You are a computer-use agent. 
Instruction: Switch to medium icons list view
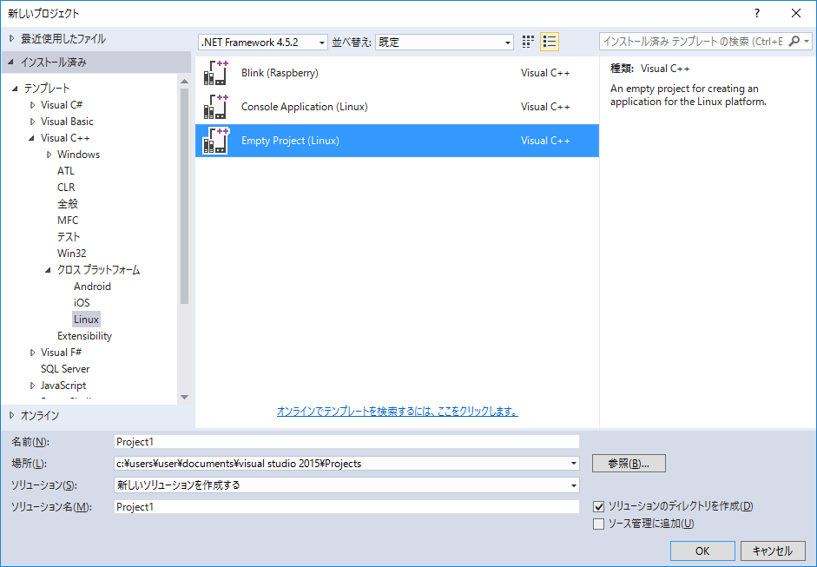point(550,42)
